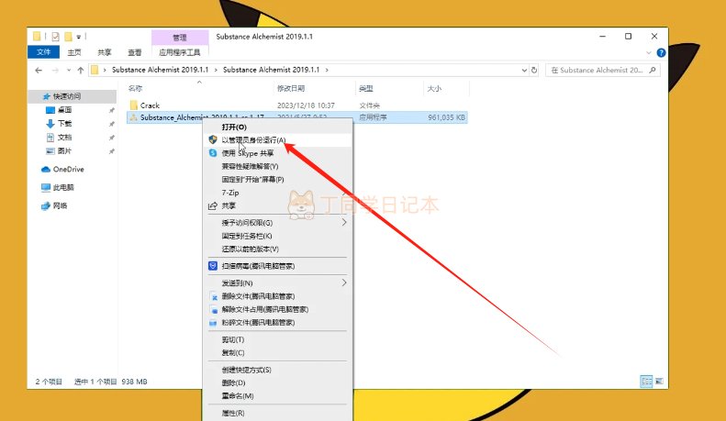Image resolution: width=726 pixels, height=421 pixels.
Task: Go up one folder level
Action: click(x=81, y=71)
